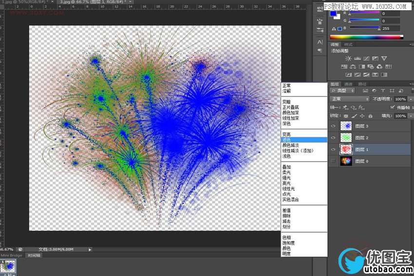This screenshot has height=276, width=414.
Task: Add Color Lookup grid icon
Action: (x=388, y=67)
